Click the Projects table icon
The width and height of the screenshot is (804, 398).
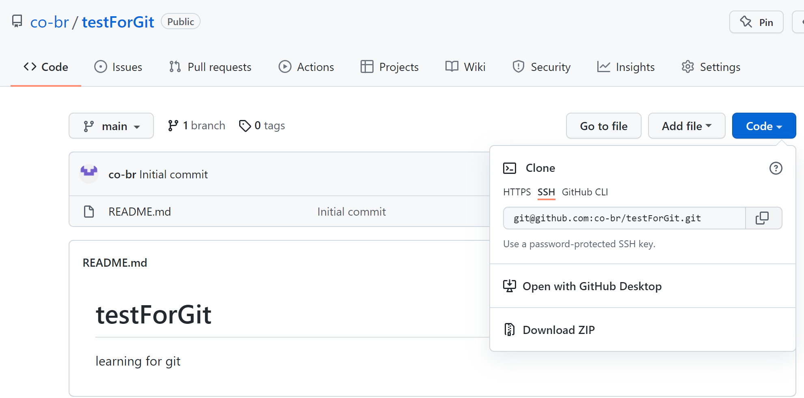pos(367,66)
